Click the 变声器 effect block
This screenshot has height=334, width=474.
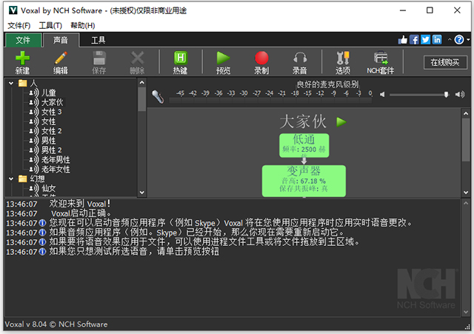304,181
